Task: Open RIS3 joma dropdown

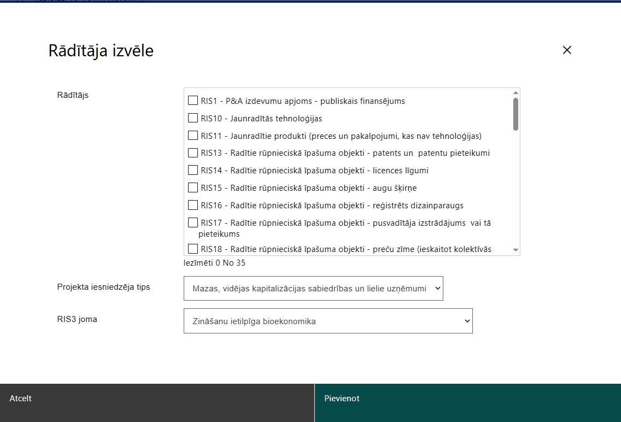Action: tap(328, 321)
